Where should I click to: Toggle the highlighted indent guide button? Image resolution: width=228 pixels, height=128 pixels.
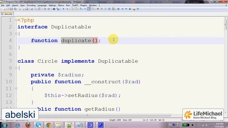[89, 9]
